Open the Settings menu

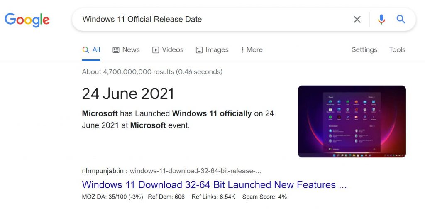click(x=364, y=50)
